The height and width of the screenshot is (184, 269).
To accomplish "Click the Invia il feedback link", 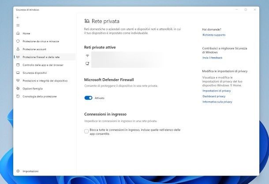I will pos(213,58).
